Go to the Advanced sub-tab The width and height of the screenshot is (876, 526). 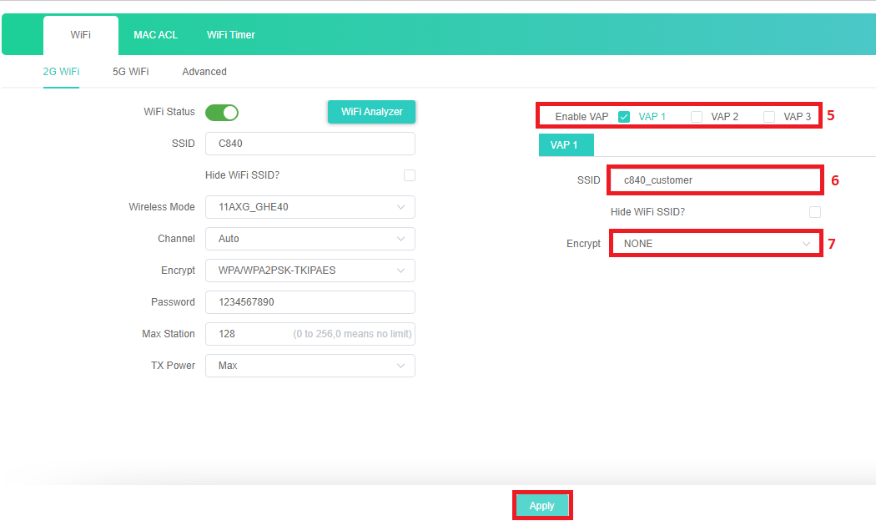(204, 72)
